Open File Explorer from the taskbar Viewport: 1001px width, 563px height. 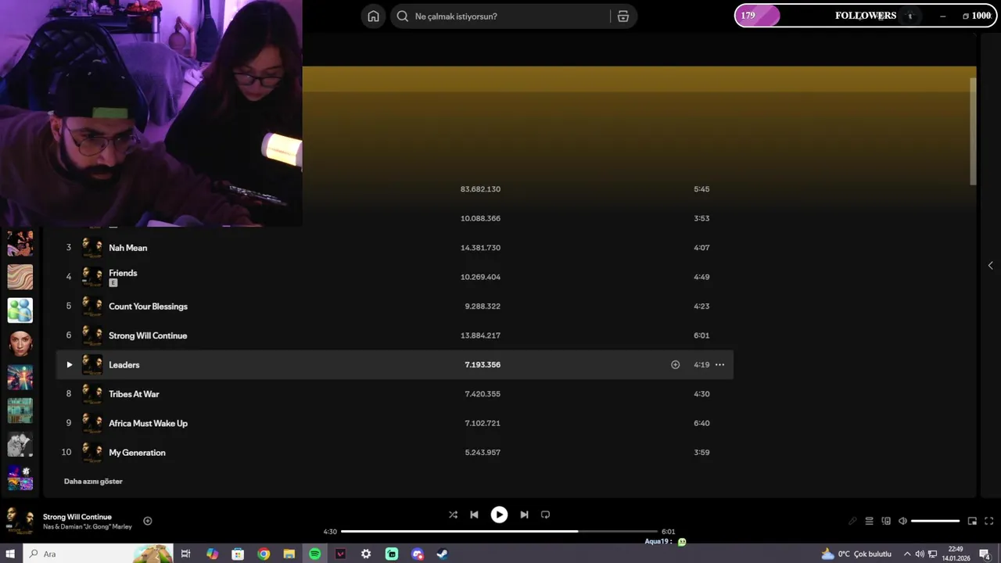pyautogui.click(x=289, y=554)
